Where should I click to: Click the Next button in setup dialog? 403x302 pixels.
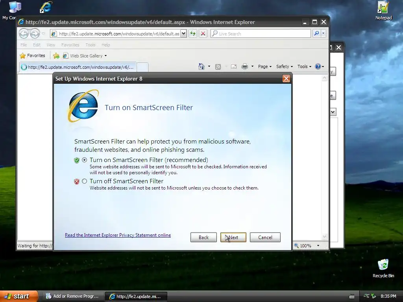coord(233,237)
